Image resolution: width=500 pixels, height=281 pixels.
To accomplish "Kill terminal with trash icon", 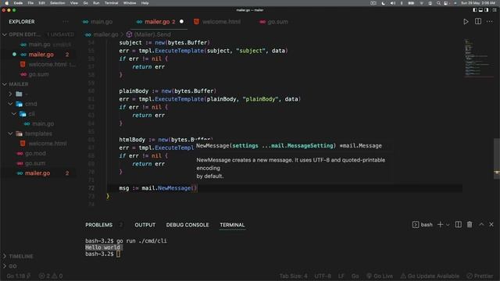I will (470, 225).
